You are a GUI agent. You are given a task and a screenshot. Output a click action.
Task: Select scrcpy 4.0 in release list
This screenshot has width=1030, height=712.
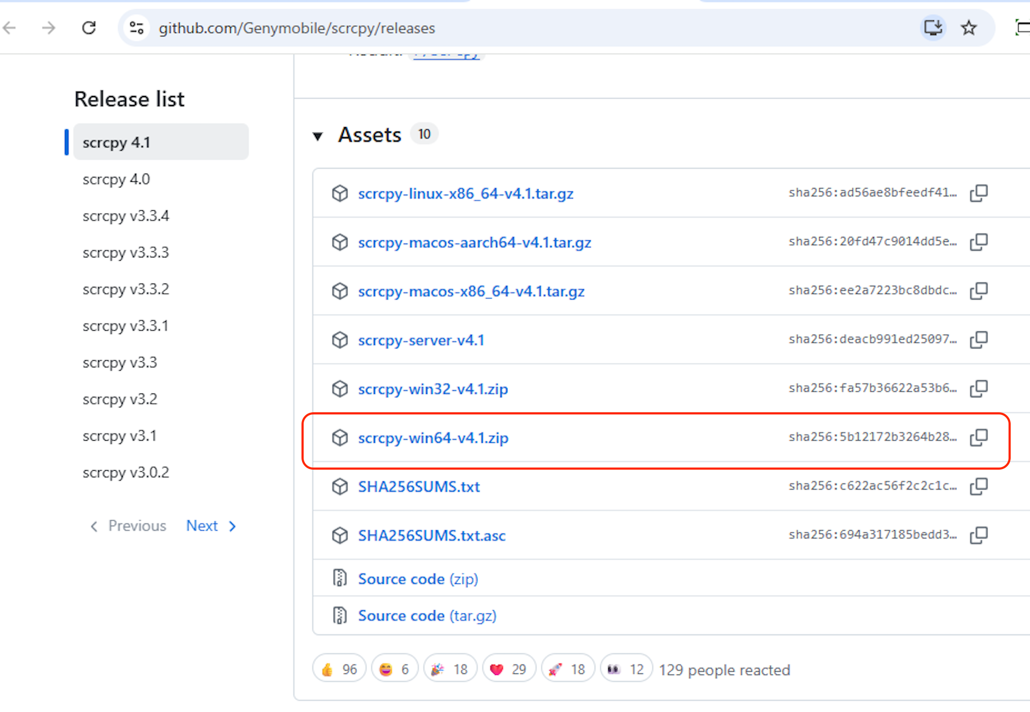coord(116,179)
